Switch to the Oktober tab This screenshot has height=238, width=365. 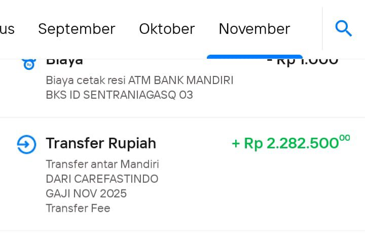[167, 29]
